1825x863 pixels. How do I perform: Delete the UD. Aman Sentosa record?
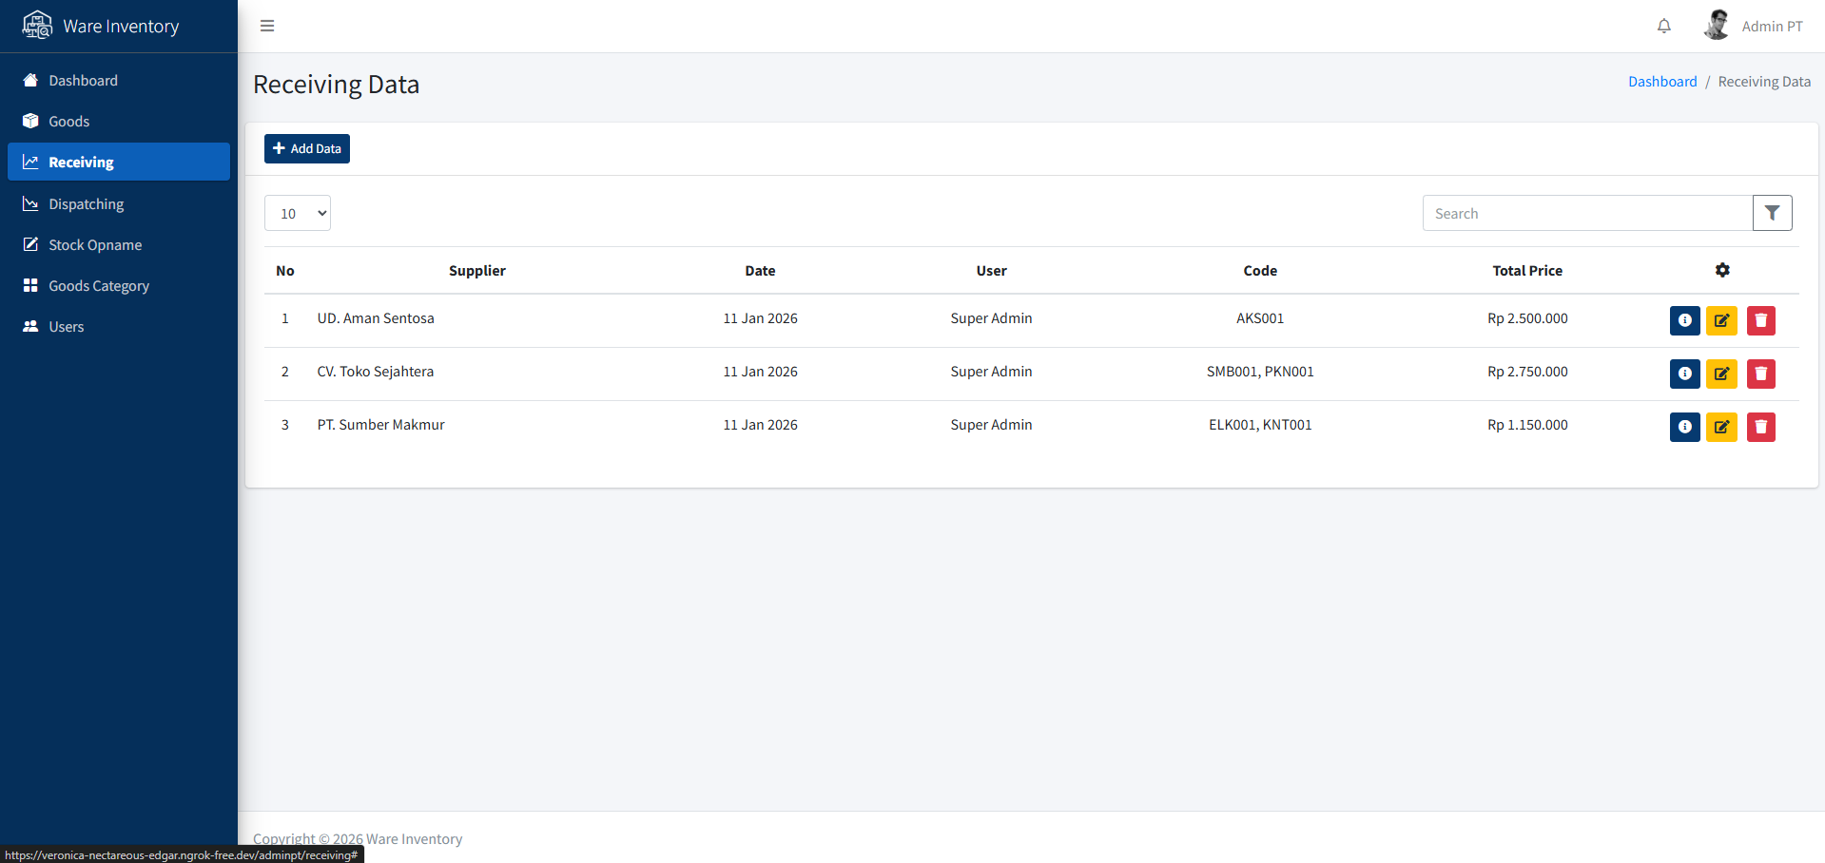[x=1760, y=320]
